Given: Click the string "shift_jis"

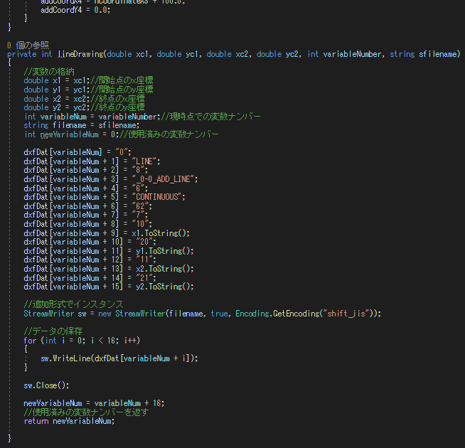Looking at the screenshot, I should (346, 314).
